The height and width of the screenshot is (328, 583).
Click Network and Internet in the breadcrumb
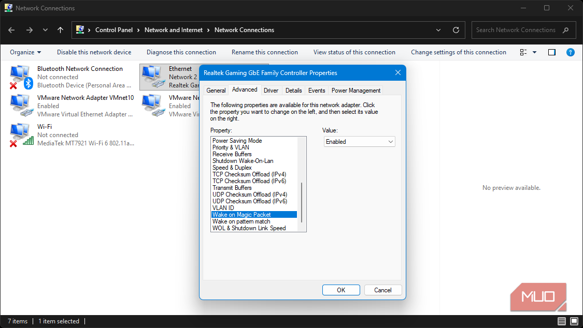174,30
